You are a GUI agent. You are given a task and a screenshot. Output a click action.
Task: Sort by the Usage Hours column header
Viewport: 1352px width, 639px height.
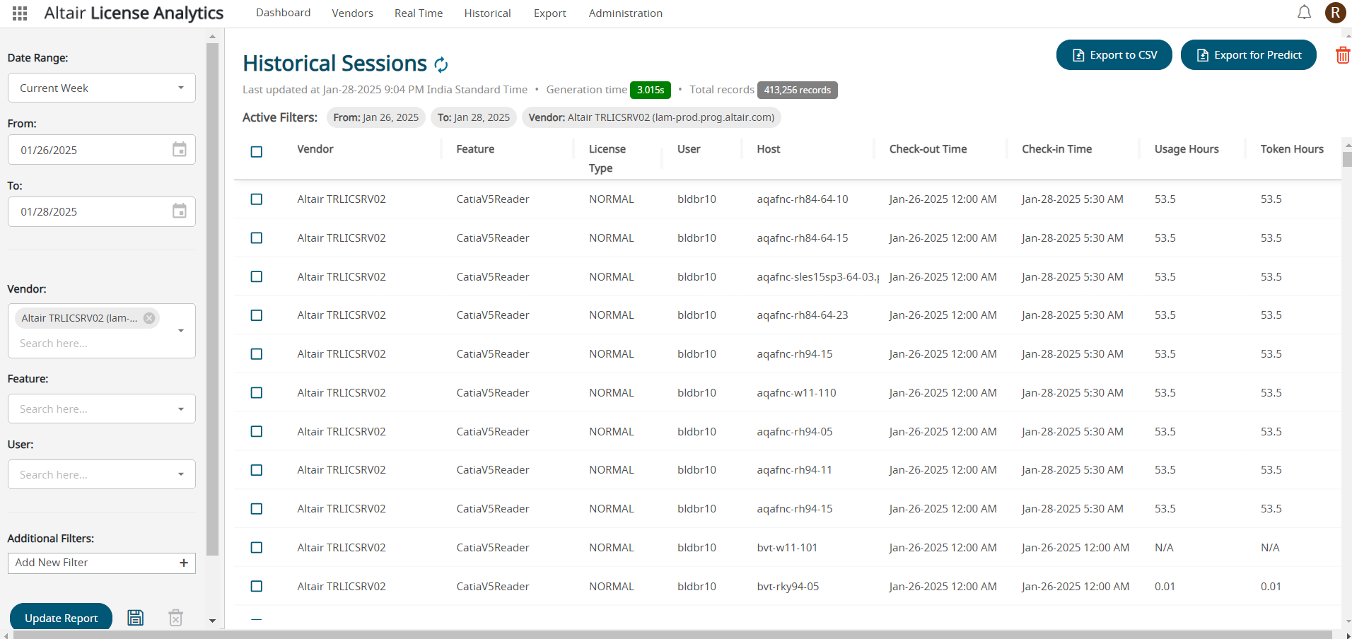tap(1187, 149)
